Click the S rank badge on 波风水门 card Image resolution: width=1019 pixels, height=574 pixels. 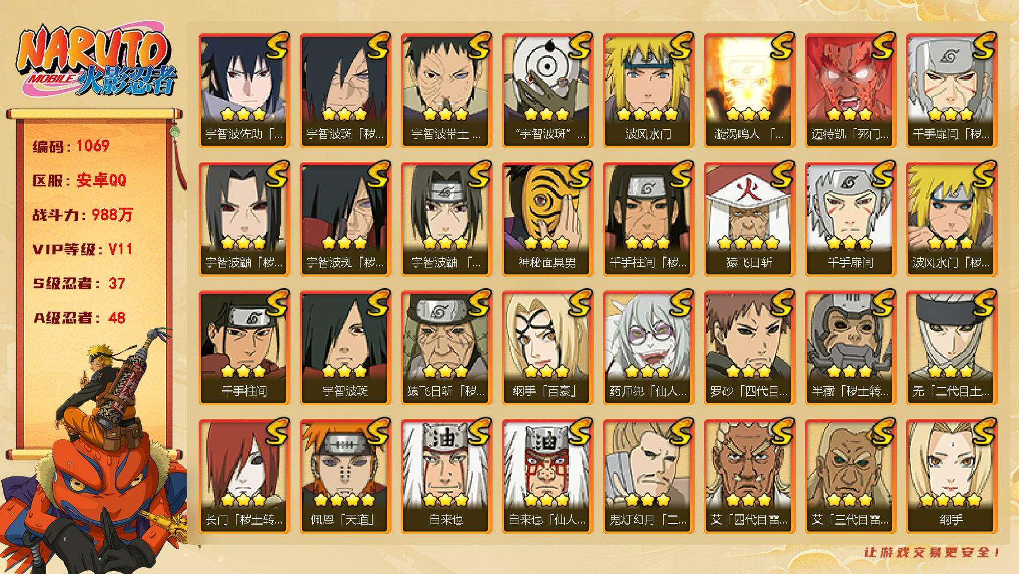(x=681, y=46)
